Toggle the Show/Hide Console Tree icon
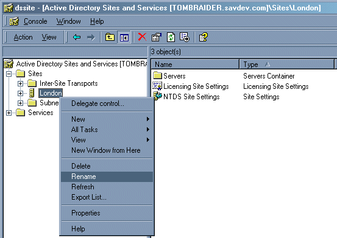The width and height of the screenshot is (337, 238). (x=124, y=37)
